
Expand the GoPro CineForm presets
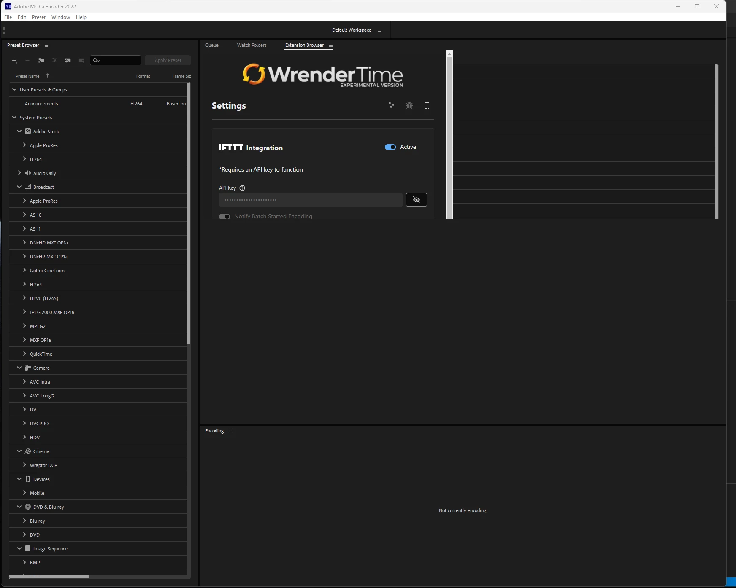[x=24, y=270]
